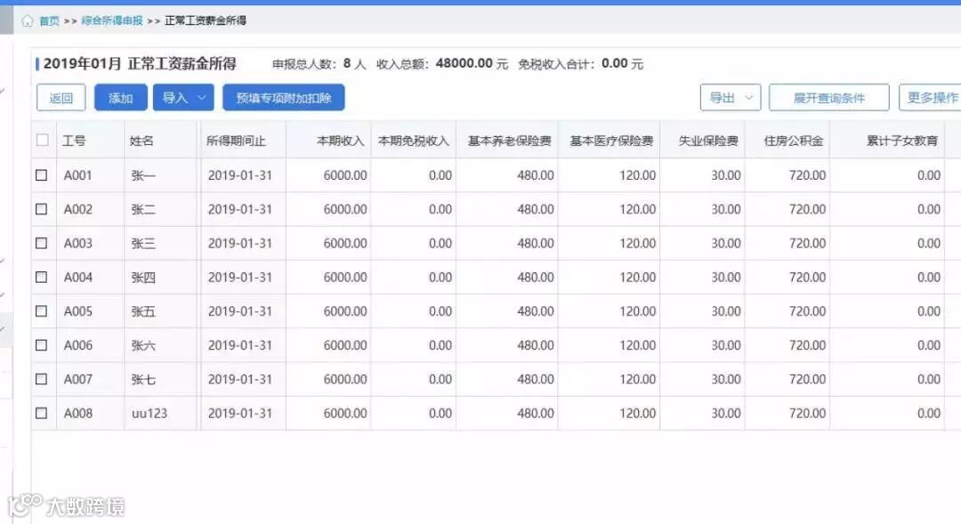Click 720.00 housing fund cell for A007
This screenshot has width=961, height=524.
pos(807,379)
